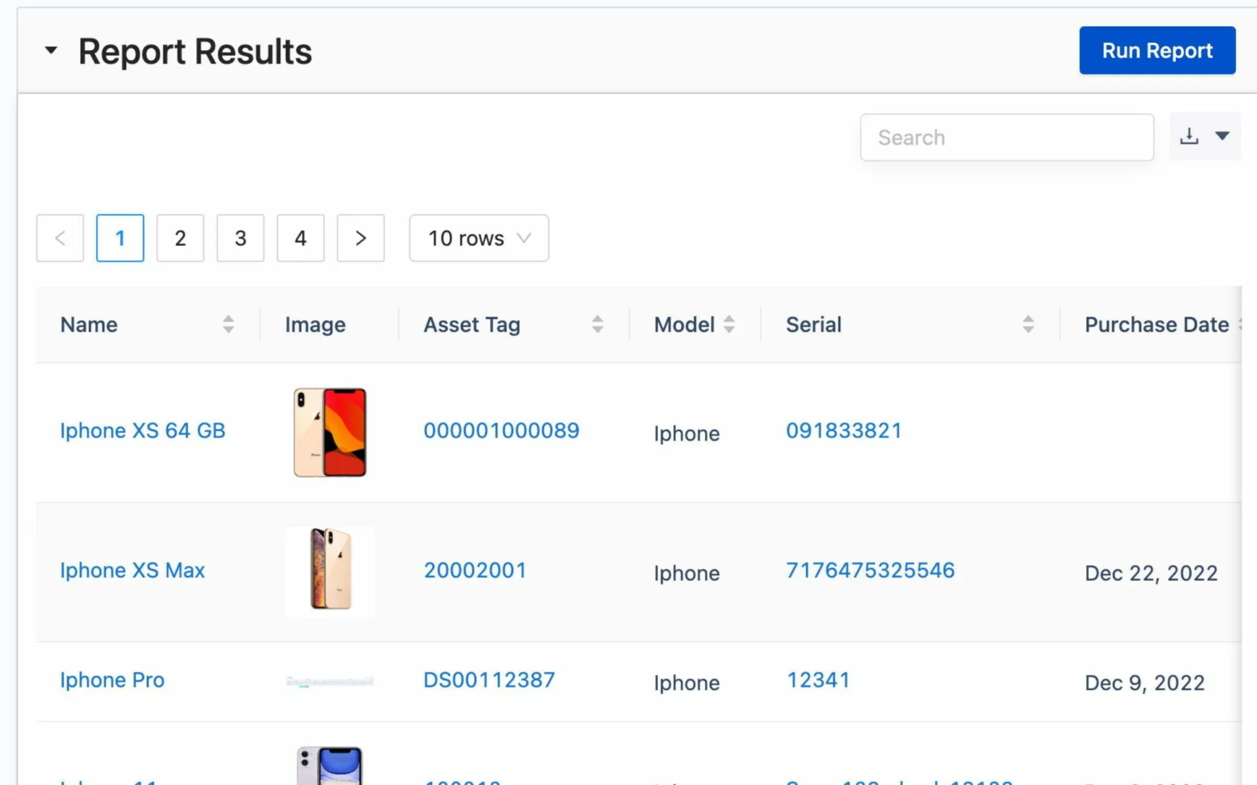The image size is (1257, 785).
Task: Click the download export icon
Action: 1189,136
